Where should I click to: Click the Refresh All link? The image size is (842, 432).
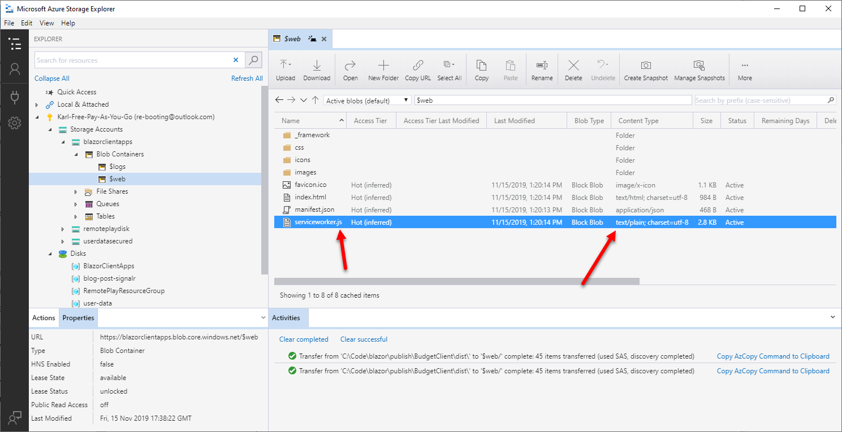tap(247, 78)
